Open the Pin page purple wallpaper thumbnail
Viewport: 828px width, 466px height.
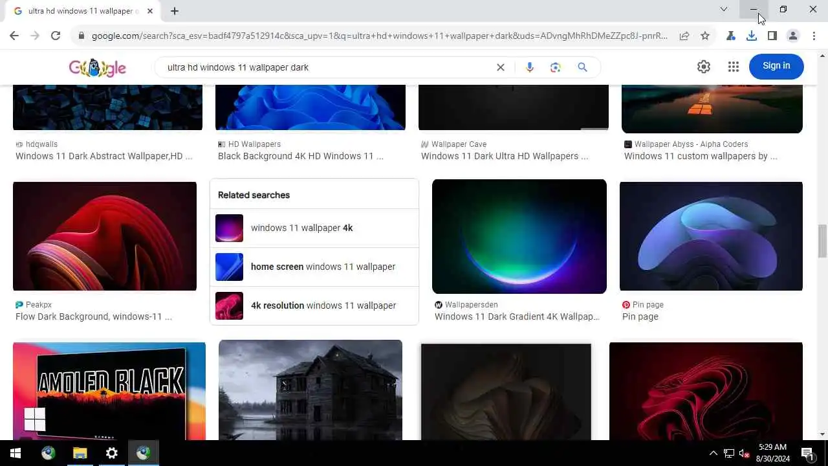[x=711, y=236]
